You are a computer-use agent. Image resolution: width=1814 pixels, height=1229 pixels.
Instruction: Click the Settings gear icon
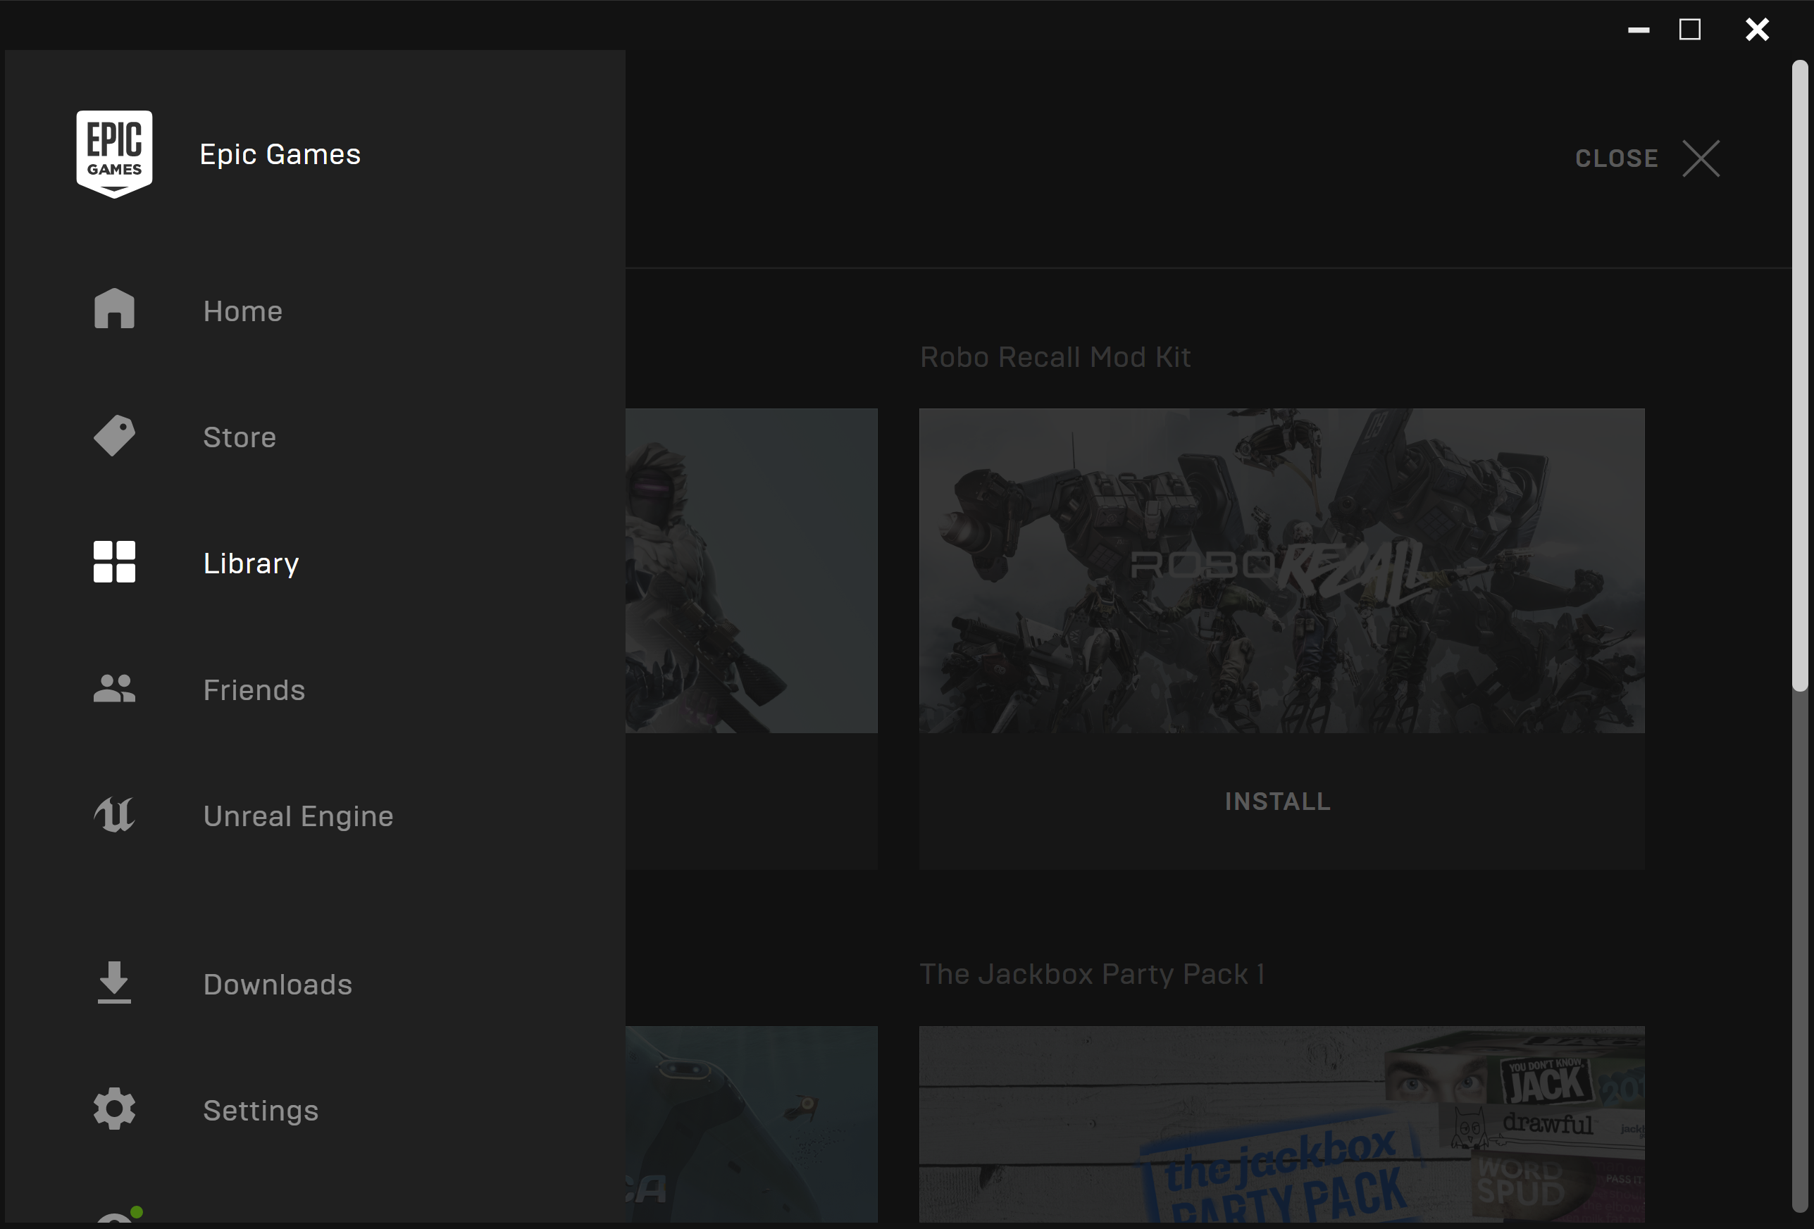click(114, 1109)
